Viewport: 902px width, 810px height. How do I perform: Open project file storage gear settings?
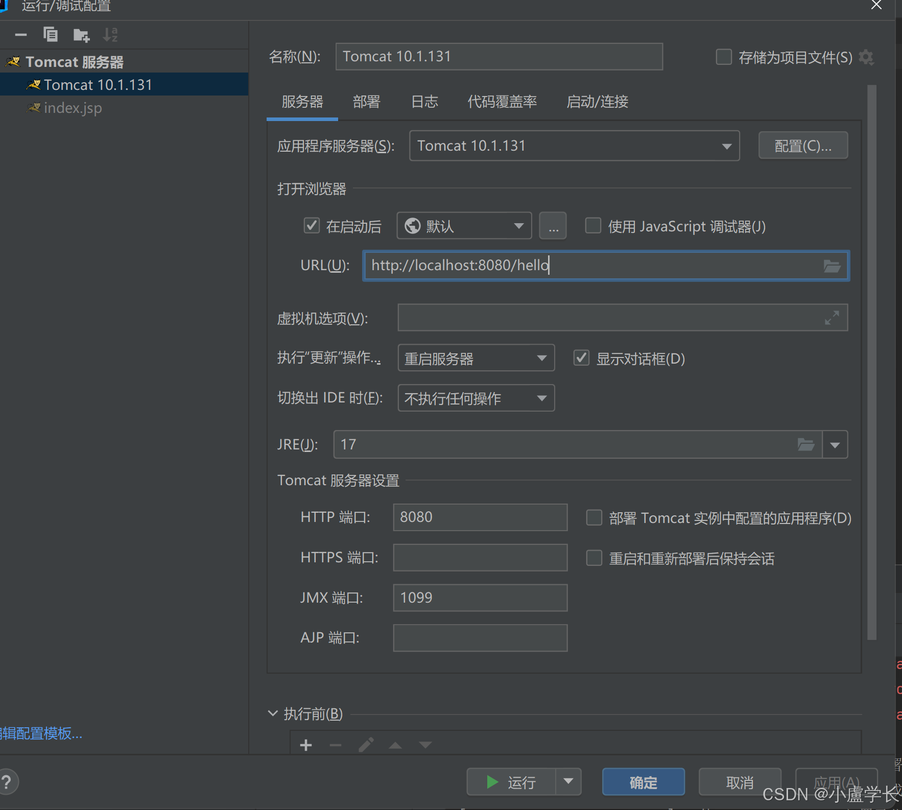tap(866, 57)
